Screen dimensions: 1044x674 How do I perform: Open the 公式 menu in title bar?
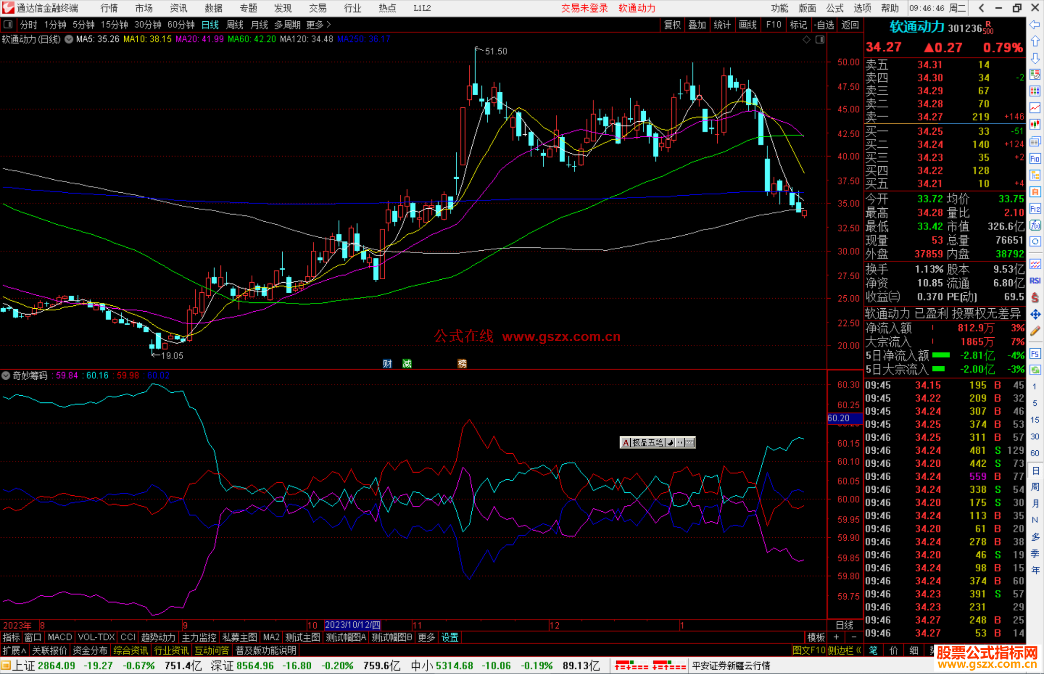tap(835, 8)
